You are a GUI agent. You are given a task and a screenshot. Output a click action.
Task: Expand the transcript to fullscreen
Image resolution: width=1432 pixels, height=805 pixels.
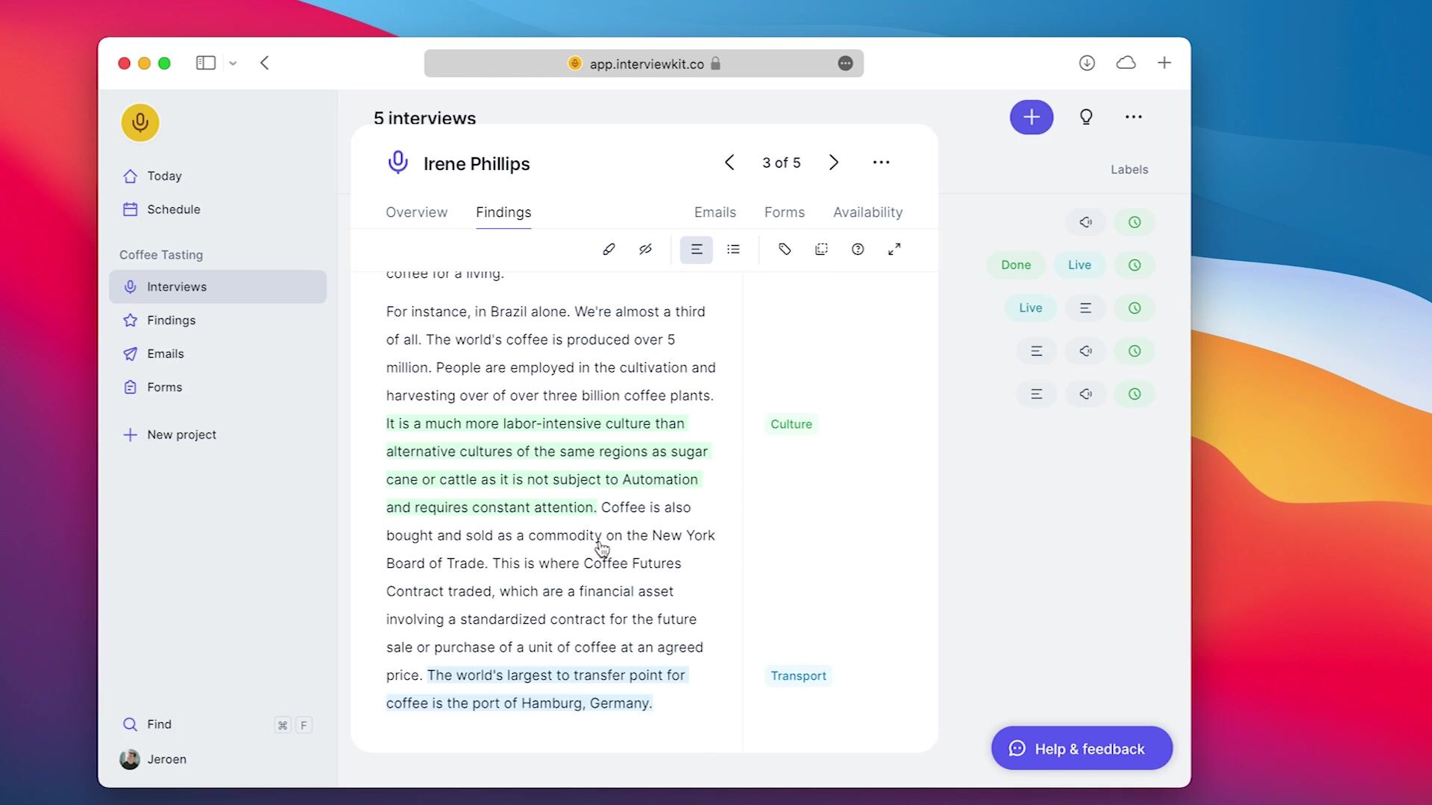click(894, 250)
